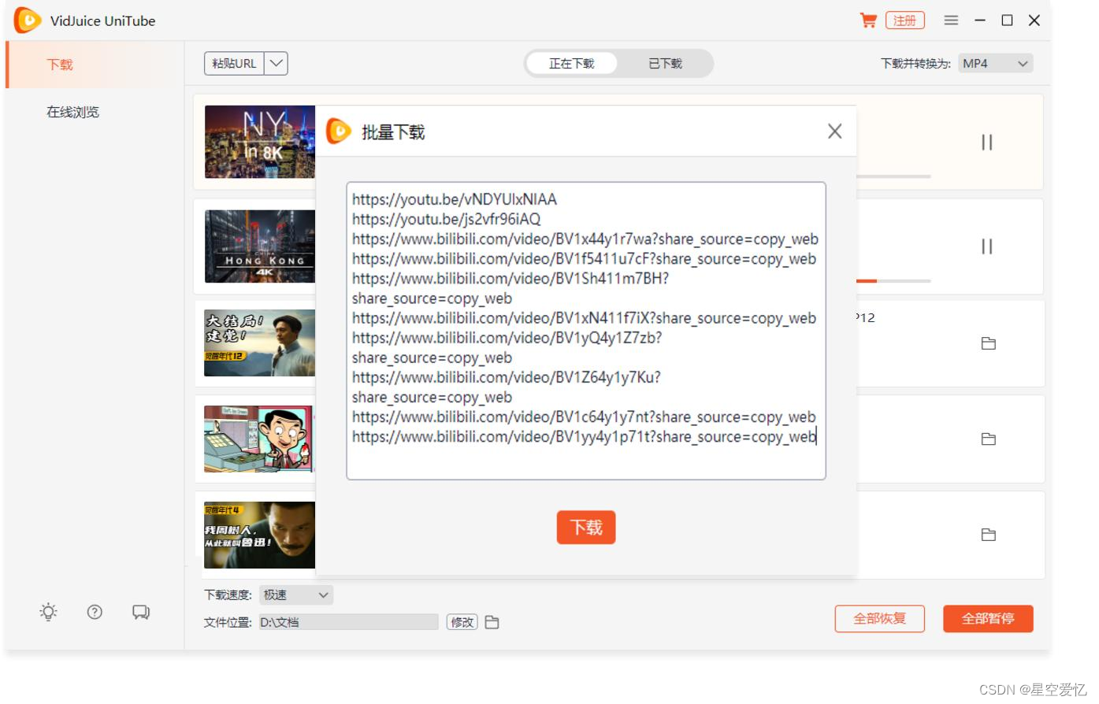Switch to the 正在下载 tab

pyautogui.click(x=572, y=64)
